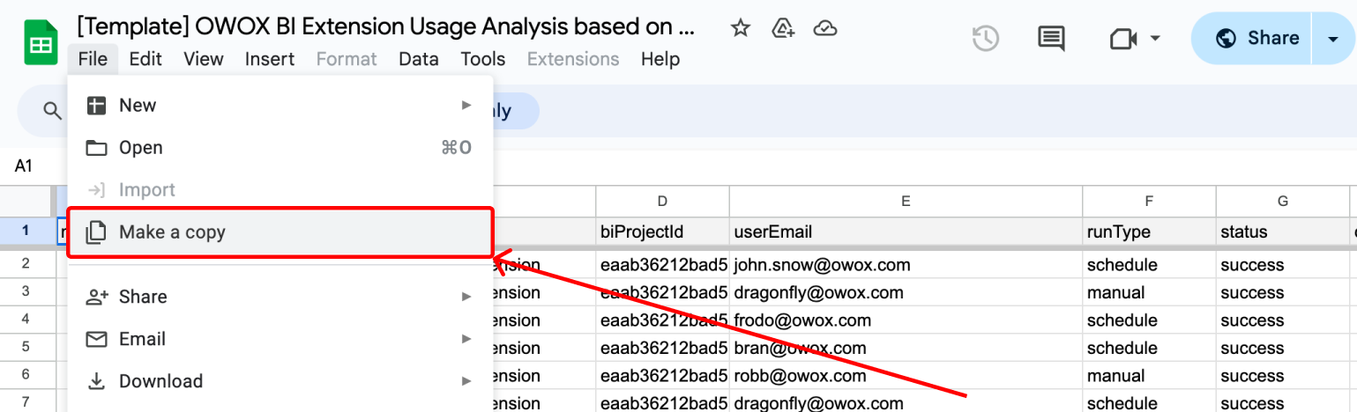The width and height of the screenshot is (1357, 412).
Task: Open the Help menu
Action: 660,59
